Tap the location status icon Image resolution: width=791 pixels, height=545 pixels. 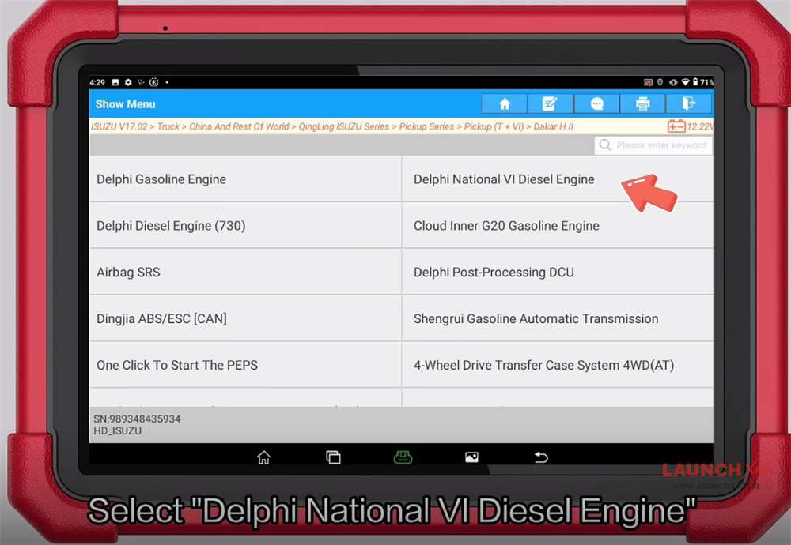[660, 82]
